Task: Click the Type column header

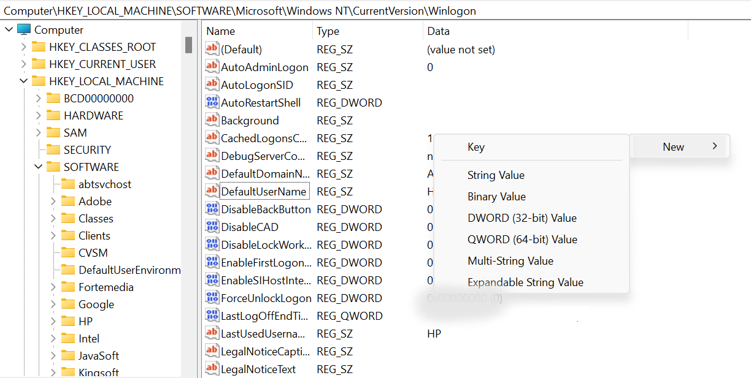Action: point(327,31)
